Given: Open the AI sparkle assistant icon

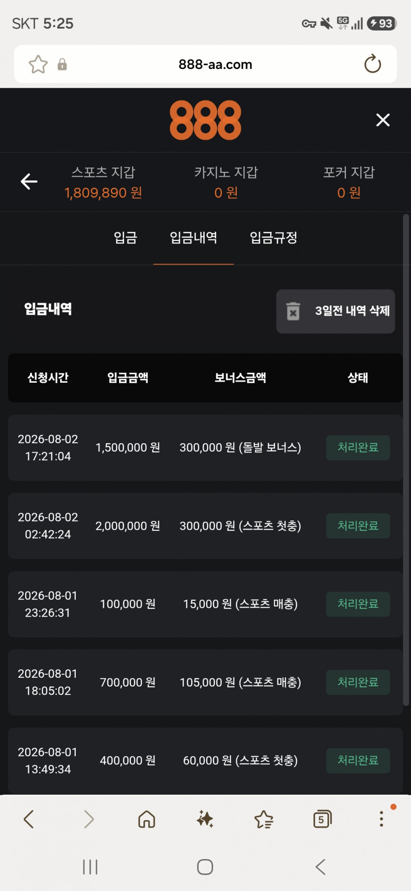Looking at the screenshot, I should (205, 819).
